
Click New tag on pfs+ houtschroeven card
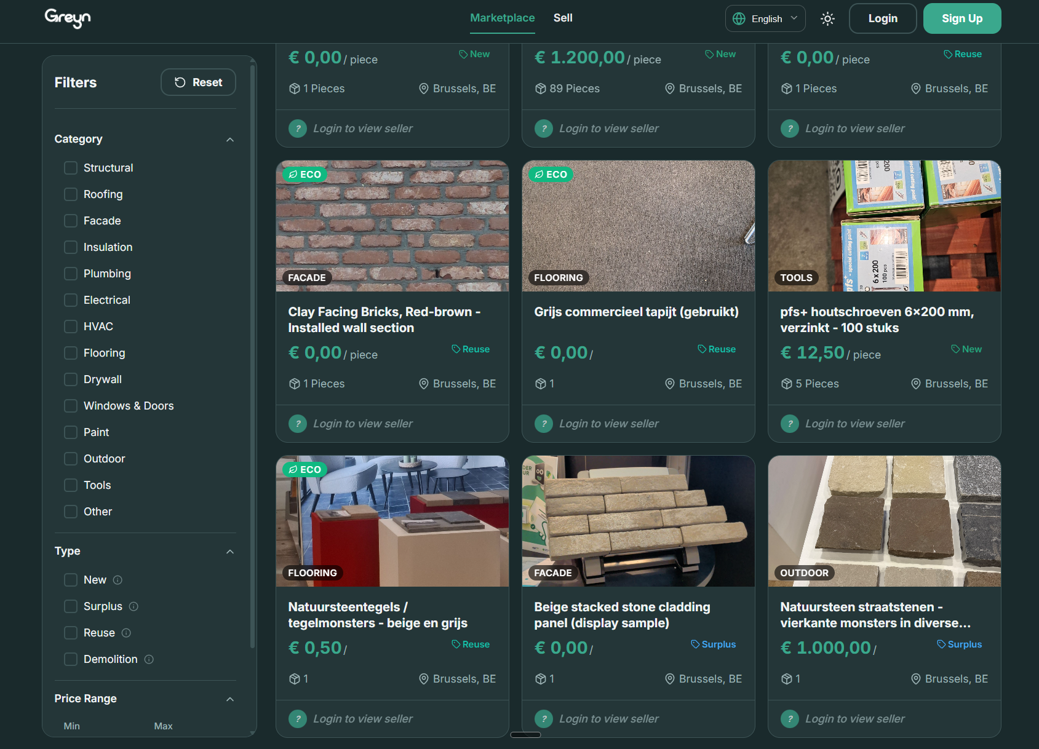click(x=966, y=349)
